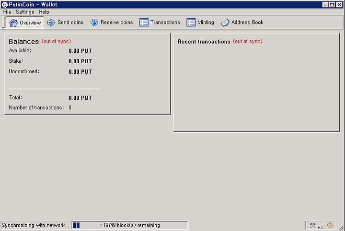Switch to Receive coins label

(x=116, y=23)
